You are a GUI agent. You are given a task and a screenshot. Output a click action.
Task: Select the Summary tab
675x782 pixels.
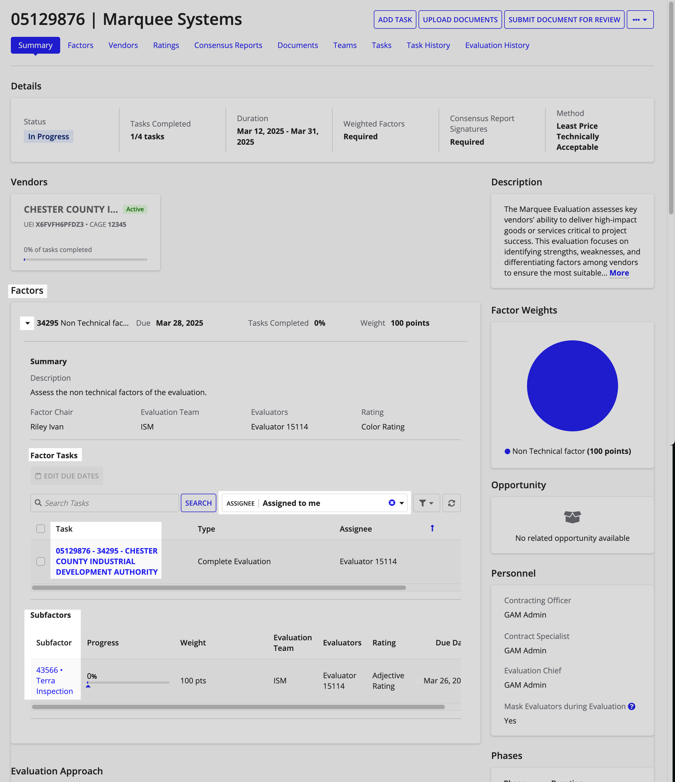(35, 45)
